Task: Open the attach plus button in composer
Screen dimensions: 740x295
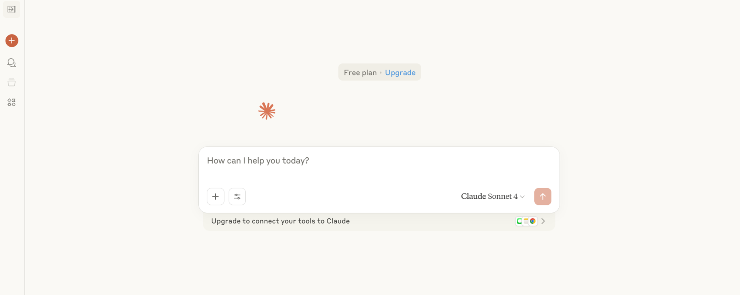Action: coord(215,197)
